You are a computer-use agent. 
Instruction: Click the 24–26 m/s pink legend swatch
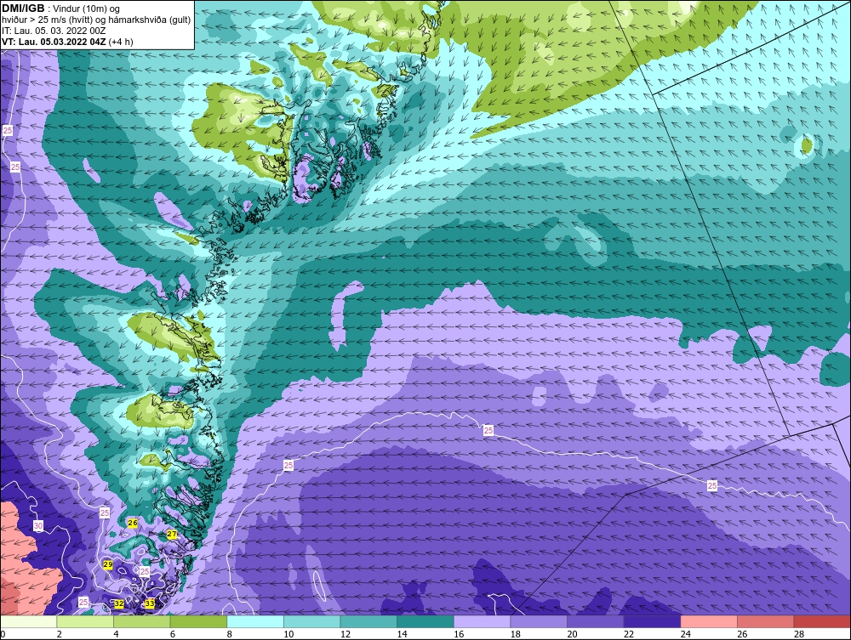point(709,621)
